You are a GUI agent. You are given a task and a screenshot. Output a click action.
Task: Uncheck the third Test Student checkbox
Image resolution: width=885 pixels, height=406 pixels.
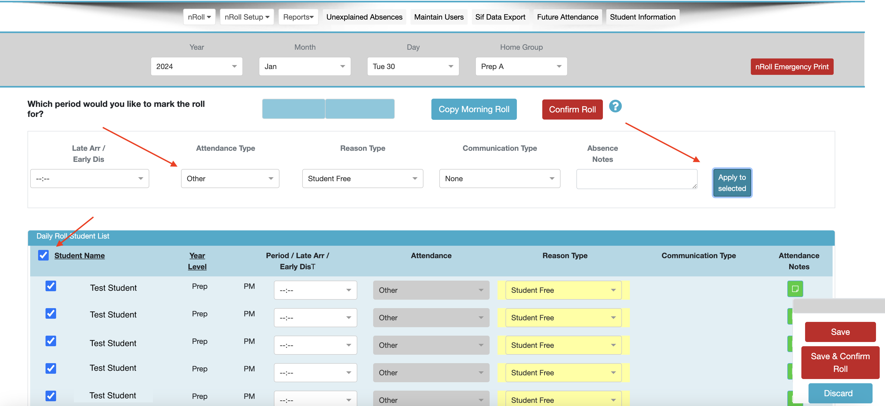pyautogui.click(x=51, y=341)
